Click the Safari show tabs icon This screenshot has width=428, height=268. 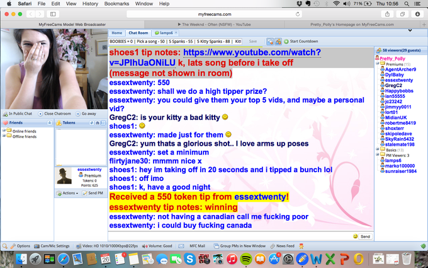tap(402, 14)
